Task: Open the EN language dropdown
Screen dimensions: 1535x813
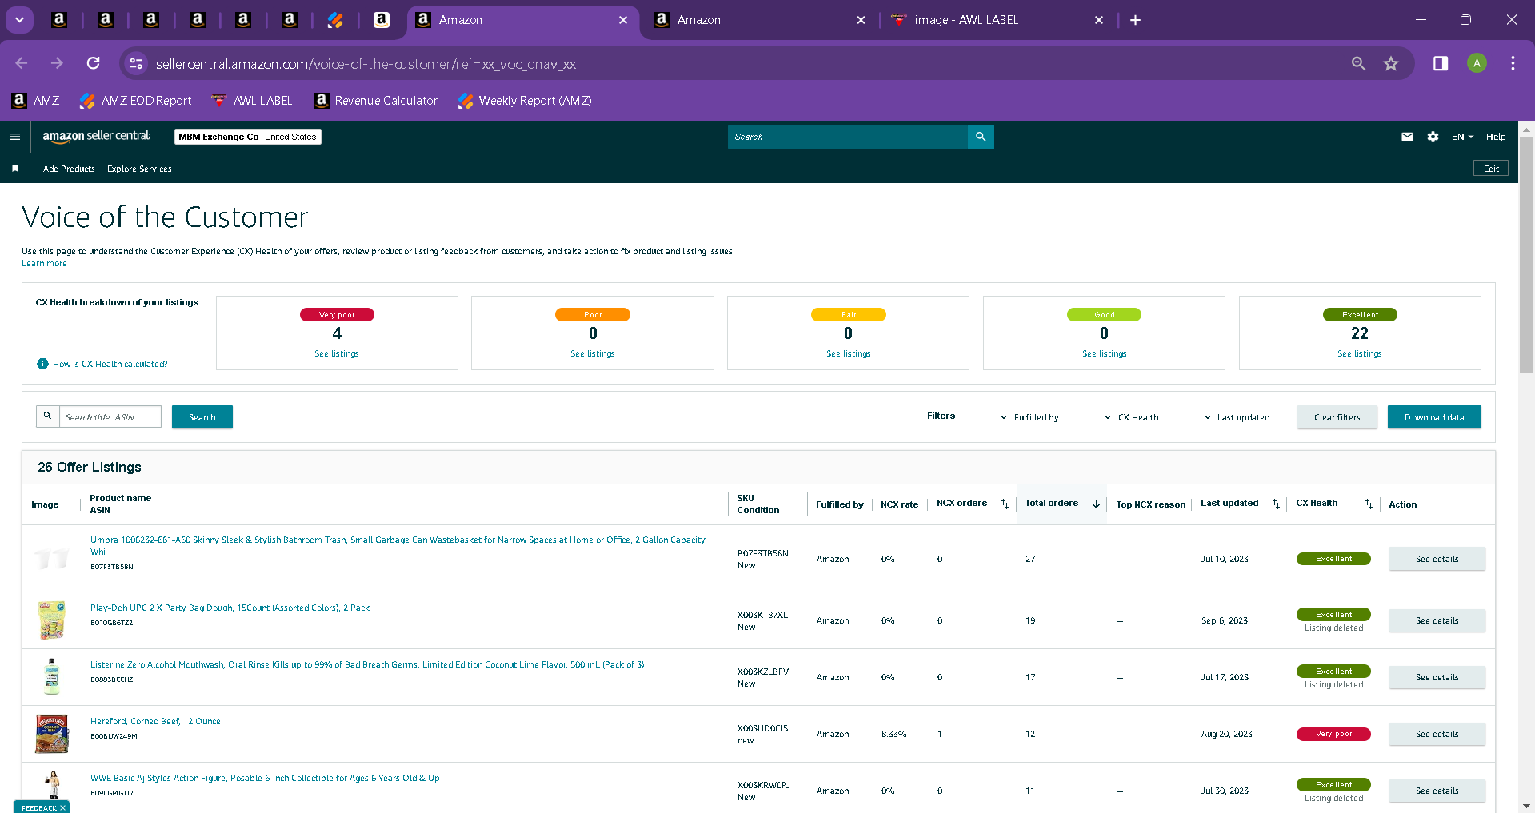Action: (x=1462, y=137)
